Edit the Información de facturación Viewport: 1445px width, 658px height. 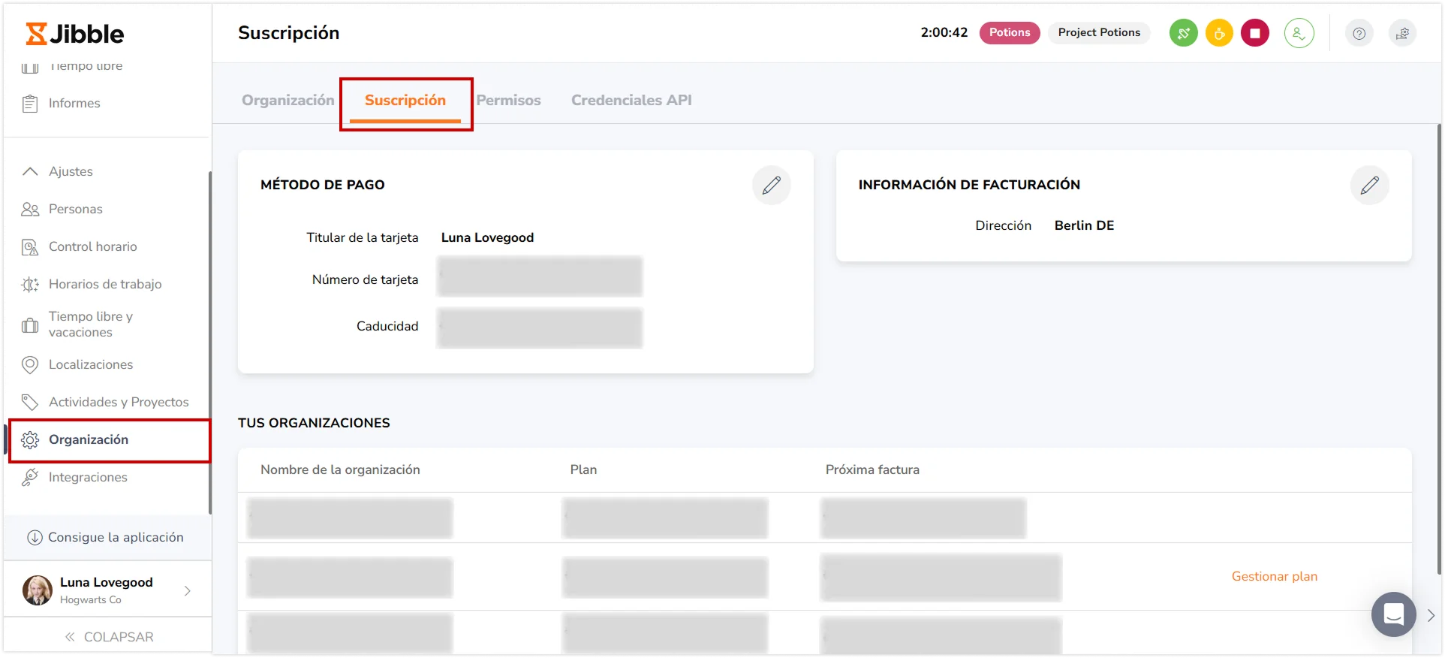(x=1370, y=186)
